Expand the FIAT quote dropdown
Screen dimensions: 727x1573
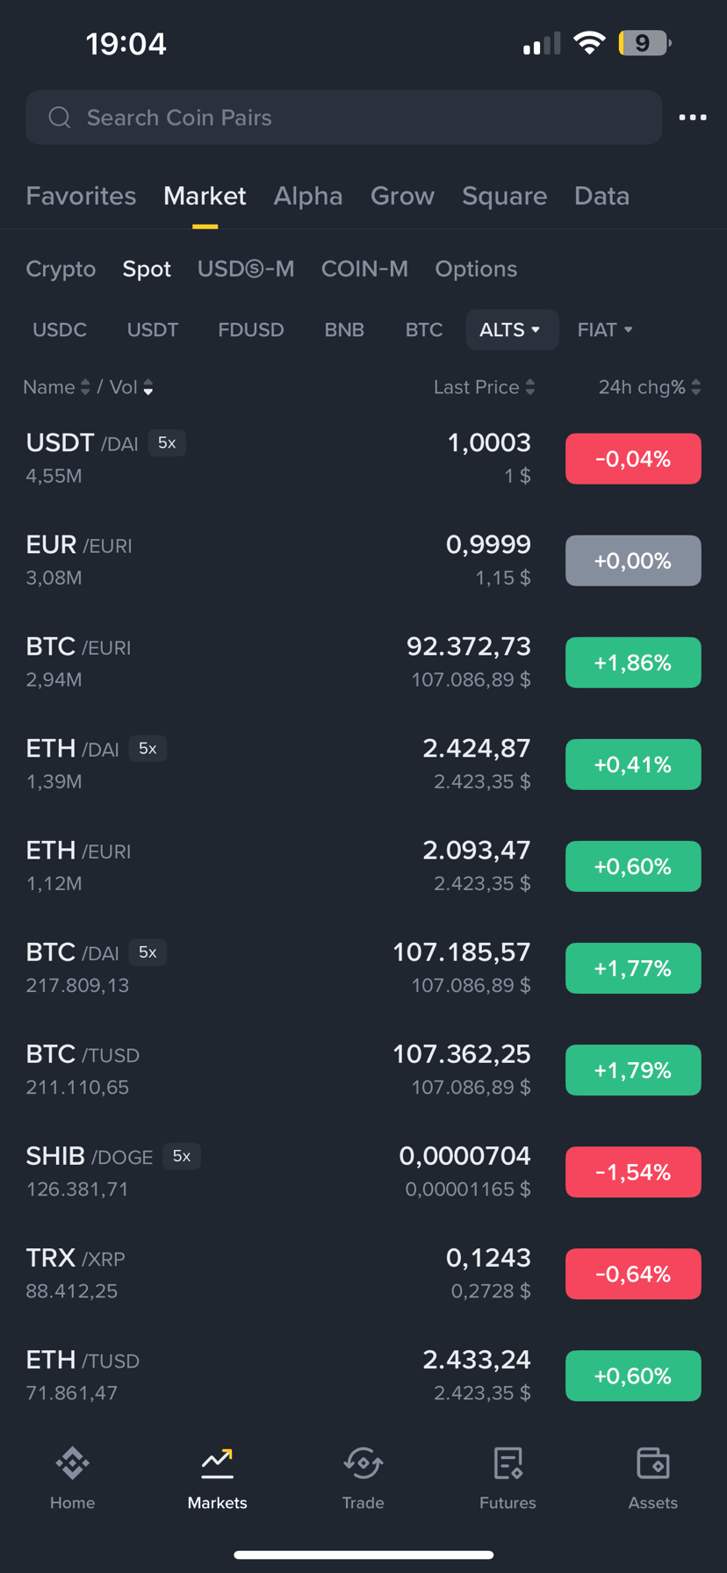(x=604, y=330)
